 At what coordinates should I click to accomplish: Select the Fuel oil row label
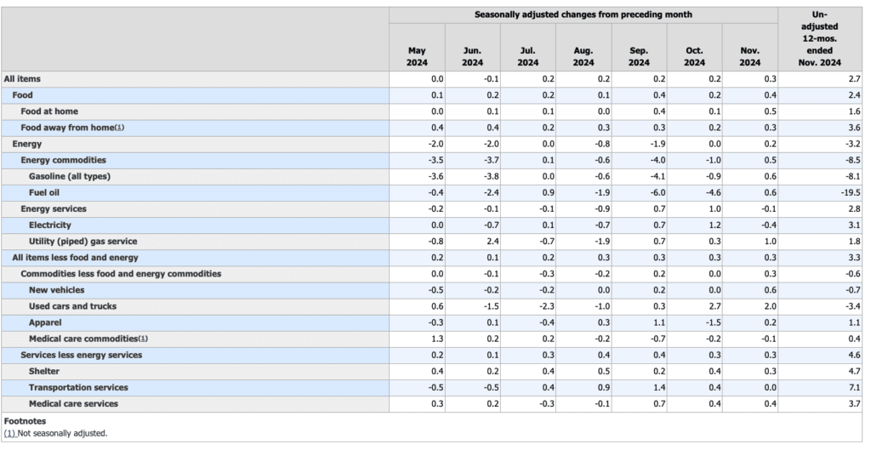(x=46, y=192)
